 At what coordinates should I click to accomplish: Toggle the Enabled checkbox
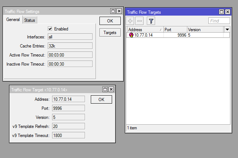tap(50, 29)
